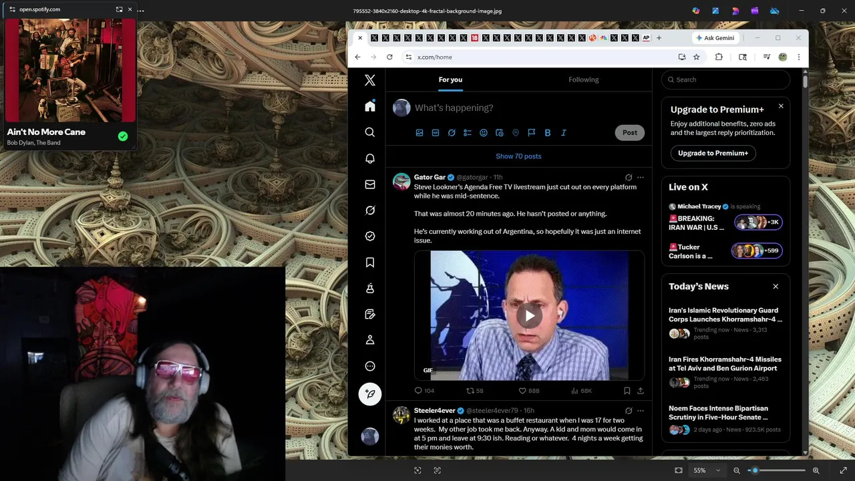Viewport: 855px width, 481px height.
Task: Click the round compose post feather button
Action: tap(370, 394)
